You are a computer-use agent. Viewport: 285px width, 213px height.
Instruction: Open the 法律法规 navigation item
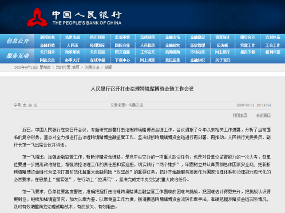[72, 37]
